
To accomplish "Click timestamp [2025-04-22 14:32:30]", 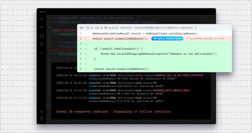I will click(72, 98).
